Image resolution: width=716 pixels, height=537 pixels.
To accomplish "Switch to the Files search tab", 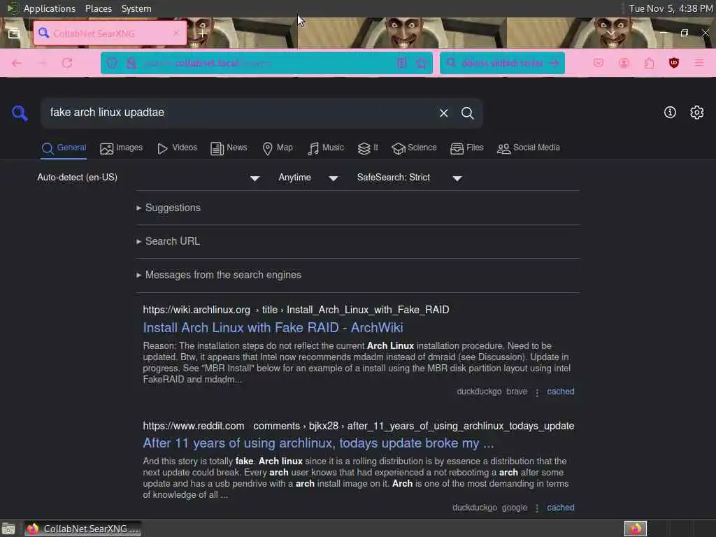I will [x=466, y=148].
